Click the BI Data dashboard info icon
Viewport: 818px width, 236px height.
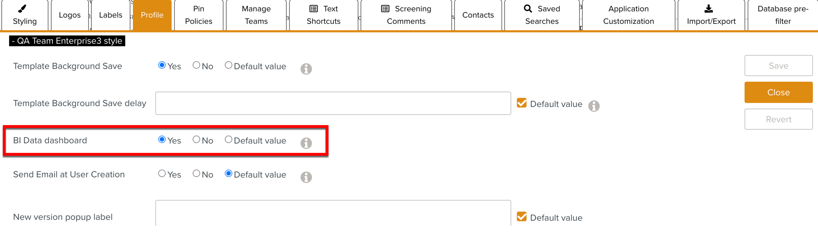[306, 143]
